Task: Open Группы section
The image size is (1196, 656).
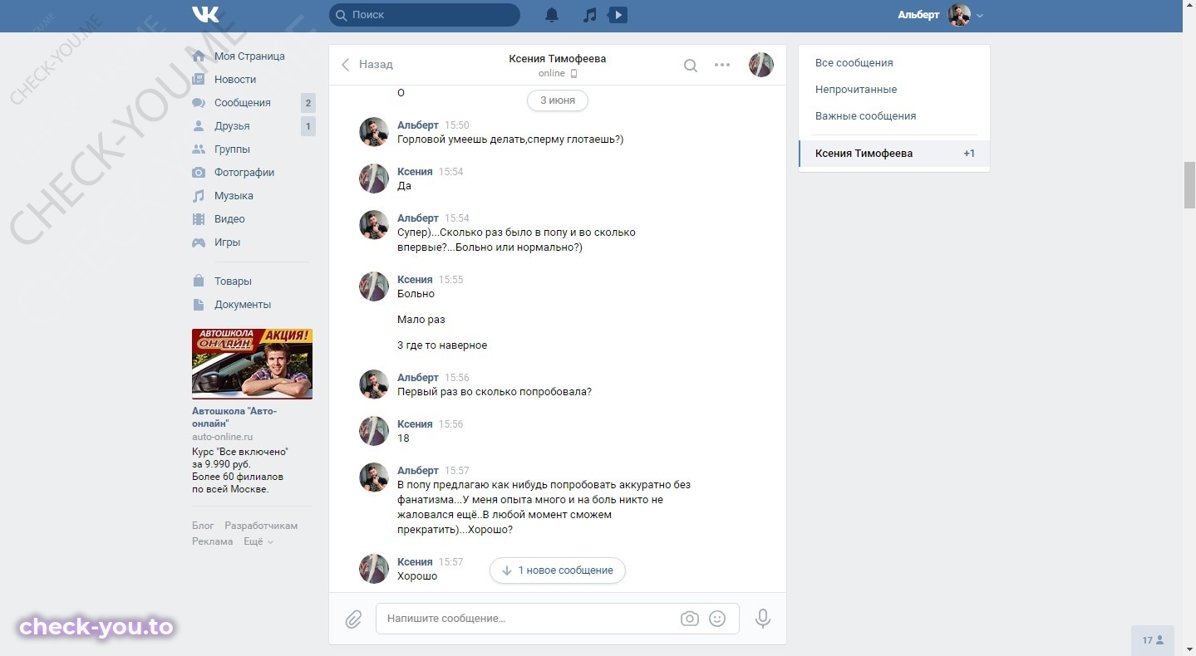Action: coord(232,149)
